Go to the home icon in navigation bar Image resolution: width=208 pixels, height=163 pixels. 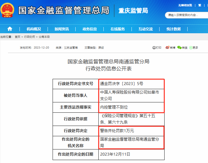coord(10,29)
